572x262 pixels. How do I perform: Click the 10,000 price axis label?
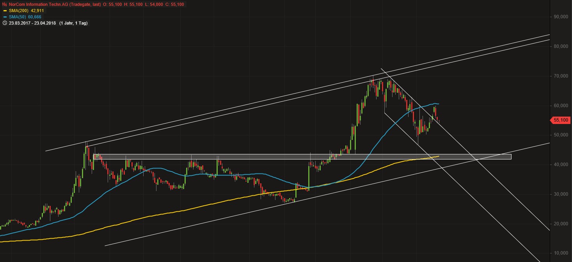click(560, 253)
